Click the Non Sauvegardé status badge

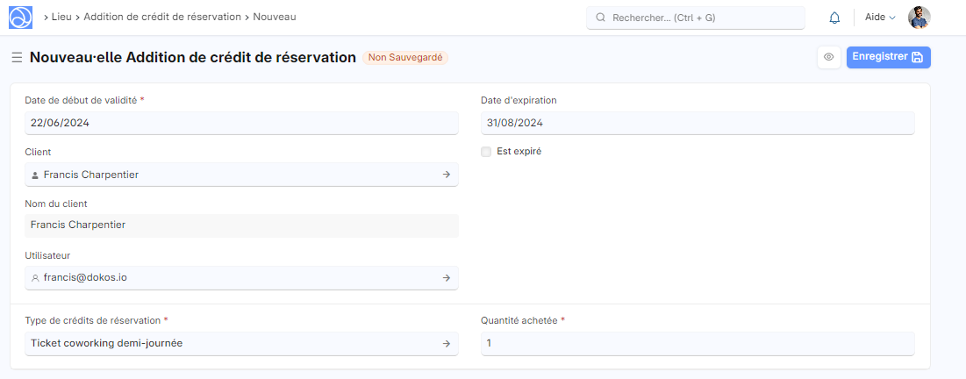[x=407, y=57]
